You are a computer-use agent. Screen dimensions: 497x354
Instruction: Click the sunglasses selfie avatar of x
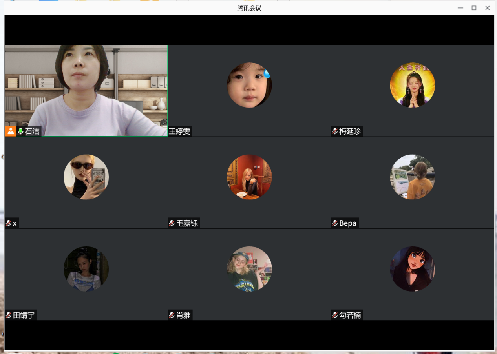(86, 177)
